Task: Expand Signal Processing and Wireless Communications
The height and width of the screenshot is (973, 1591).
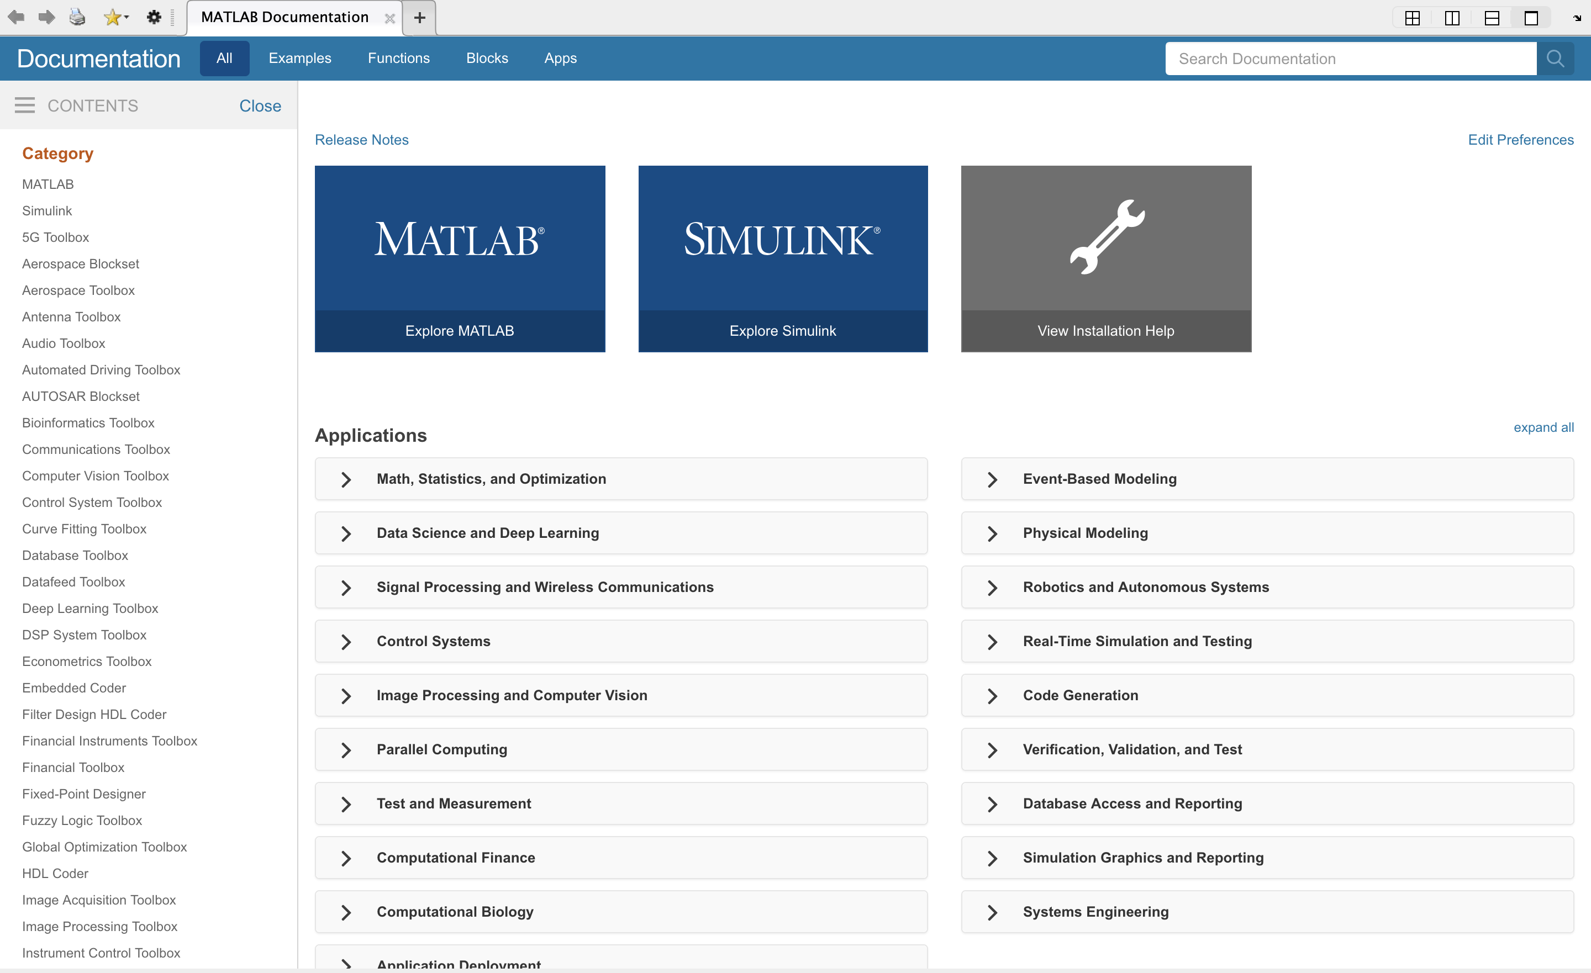Action: (x=621, y=588)
